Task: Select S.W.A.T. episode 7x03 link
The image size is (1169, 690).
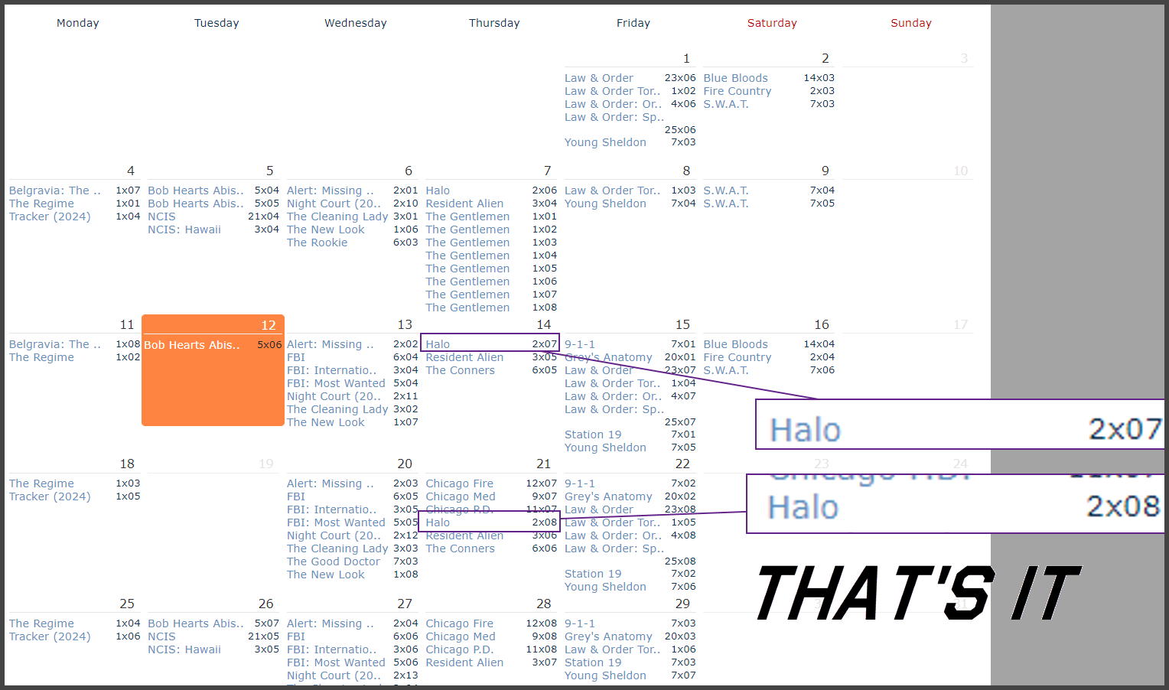Action: pos(726,104)
